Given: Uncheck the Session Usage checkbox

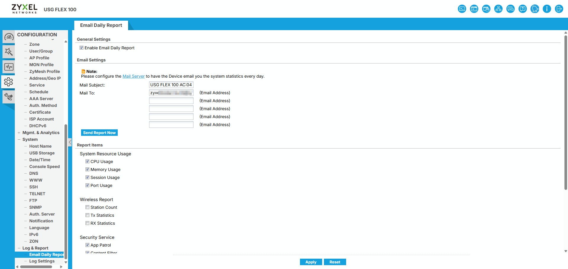Looking at the screenshot, I should (x=87, y=177).
